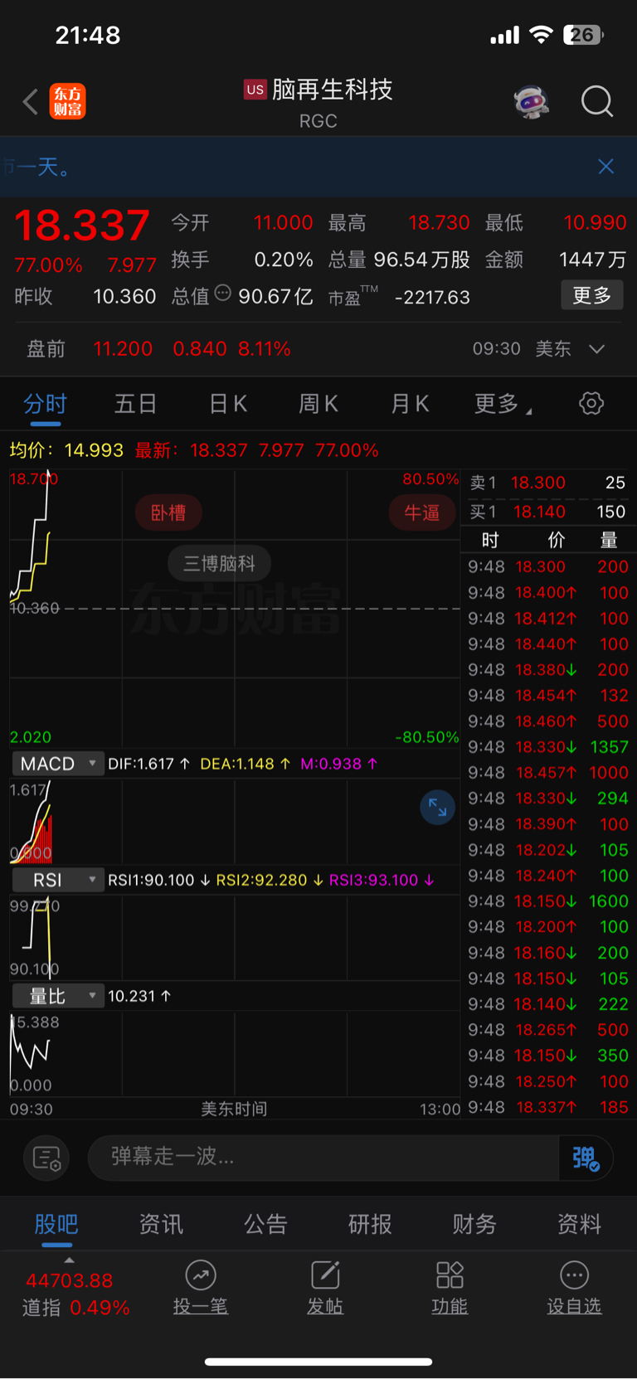
Task: Open the 公告 tab
Action: 265,1224
